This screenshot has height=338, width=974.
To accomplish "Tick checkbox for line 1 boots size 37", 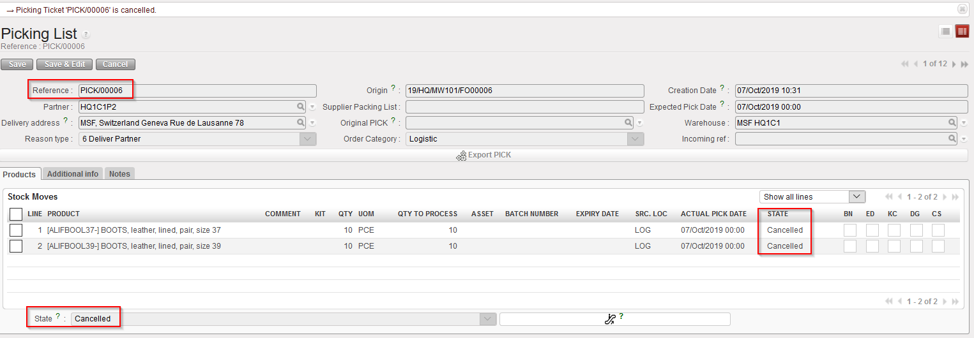I will click(16, 230).
